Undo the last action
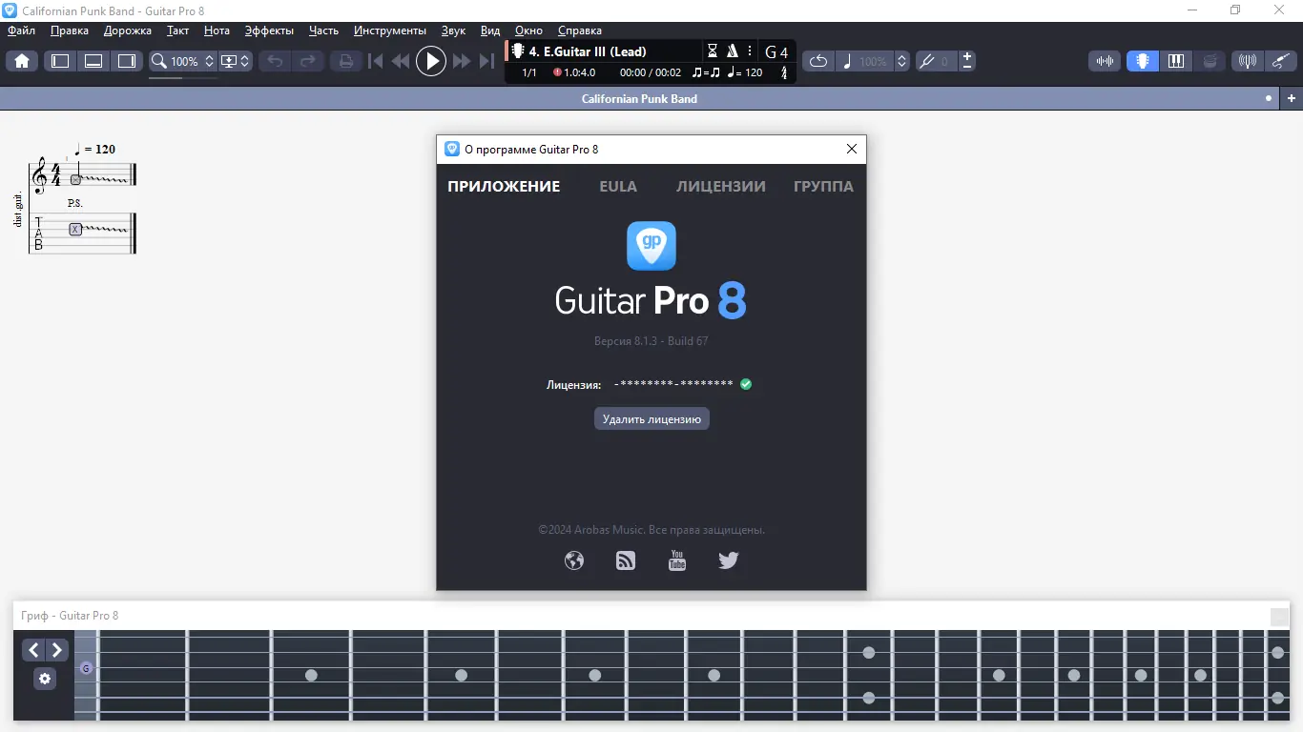Viewport: 1303px width, 732px height. click(275, 61)
